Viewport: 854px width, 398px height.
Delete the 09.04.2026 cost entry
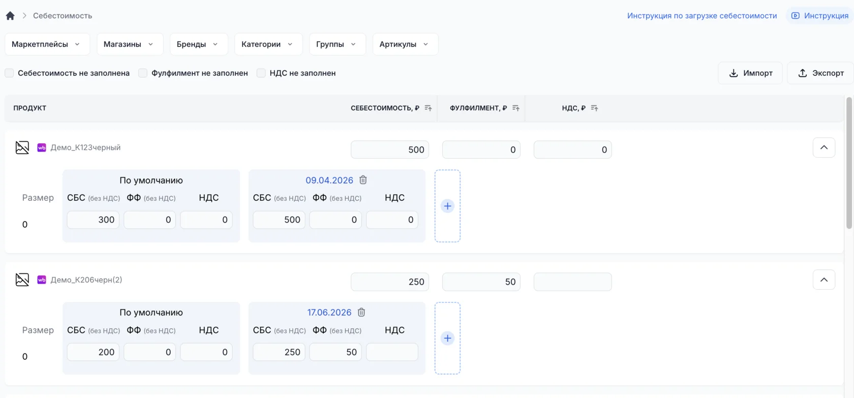363,180
